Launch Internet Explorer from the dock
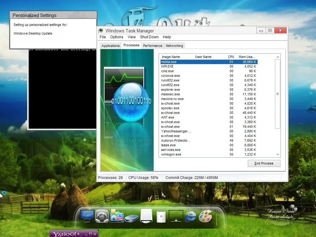The width and height of the screenshot is (316, 237). tap(190, 216)
